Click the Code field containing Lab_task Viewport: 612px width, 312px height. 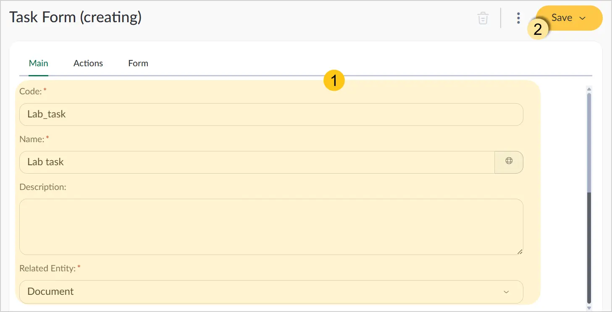271,114
